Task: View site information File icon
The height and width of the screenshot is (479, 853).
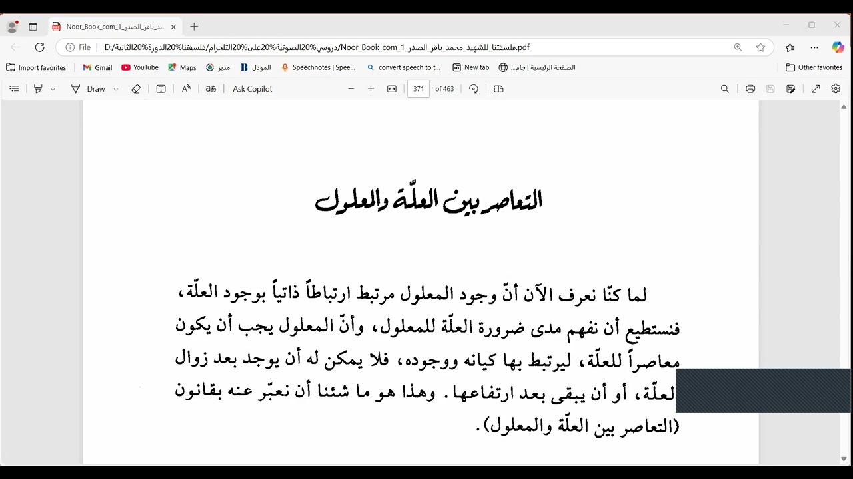Action: (78, 47)
